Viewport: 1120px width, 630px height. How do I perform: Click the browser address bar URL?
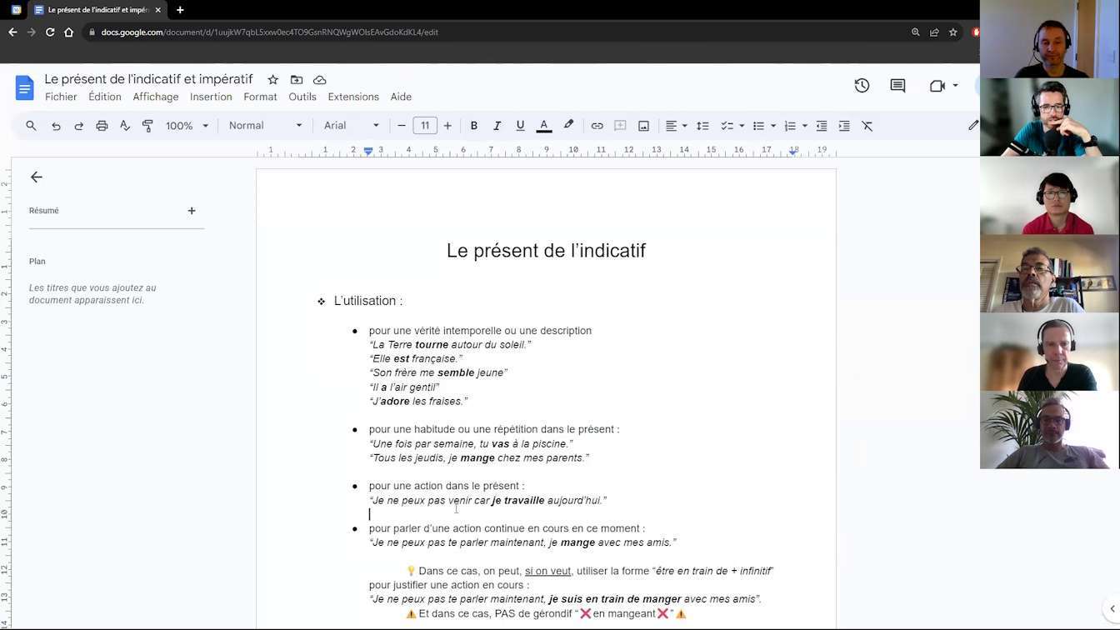click(x=269, y=32)
